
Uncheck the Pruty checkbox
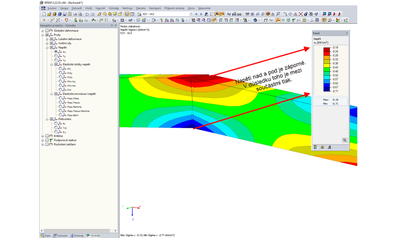47,35
